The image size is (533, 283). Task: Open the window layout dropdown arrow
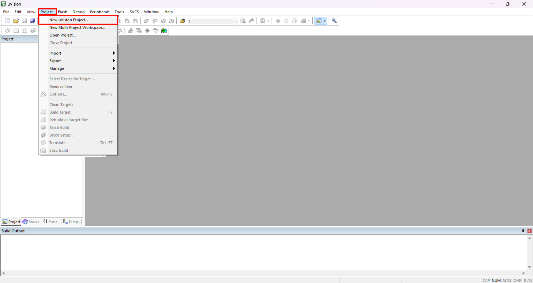point(325,21)
